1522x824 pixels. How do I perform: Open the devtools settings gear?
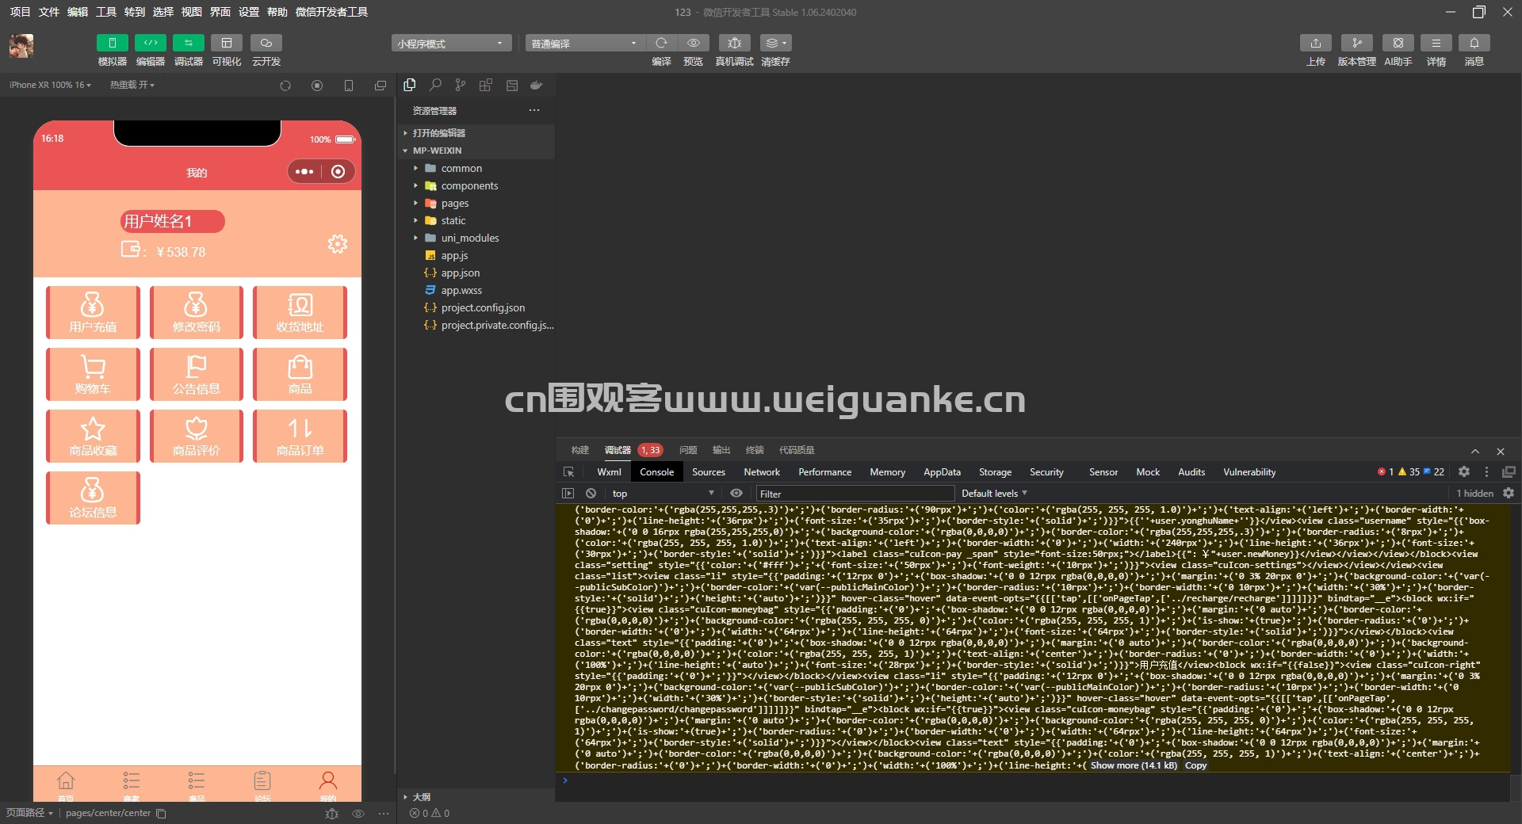point(1464,471)
